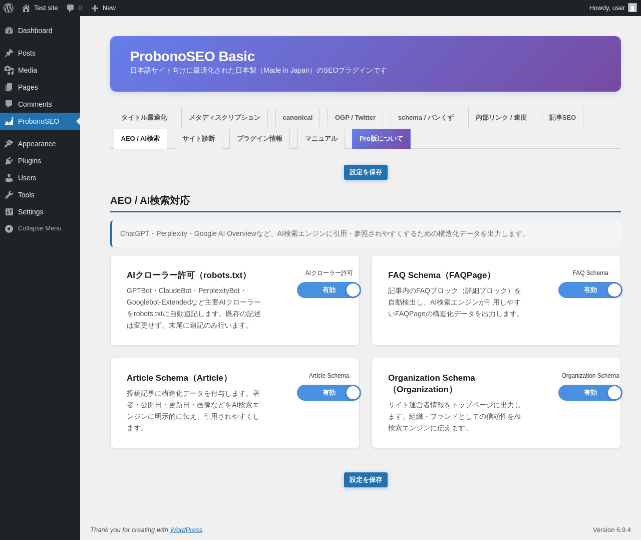Toggle the FAQ Schema switch off

590,290
